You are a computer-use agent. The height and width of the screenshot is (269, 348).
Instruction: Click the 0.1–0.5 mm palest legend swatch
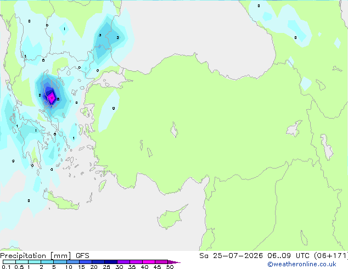(9, 262)
